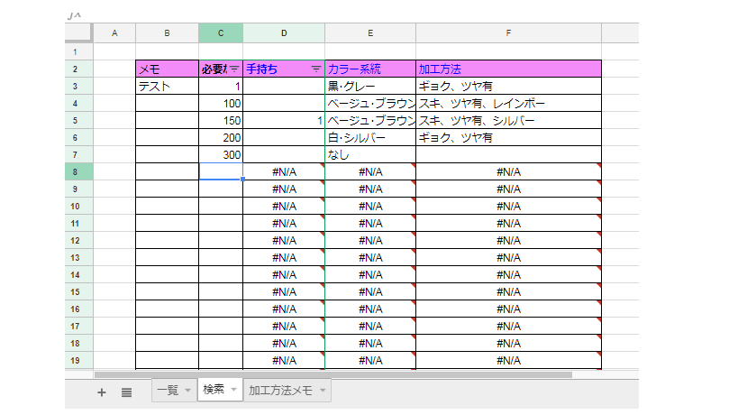Open filter icon in 手持ち header cell

(x=316, y=69)
